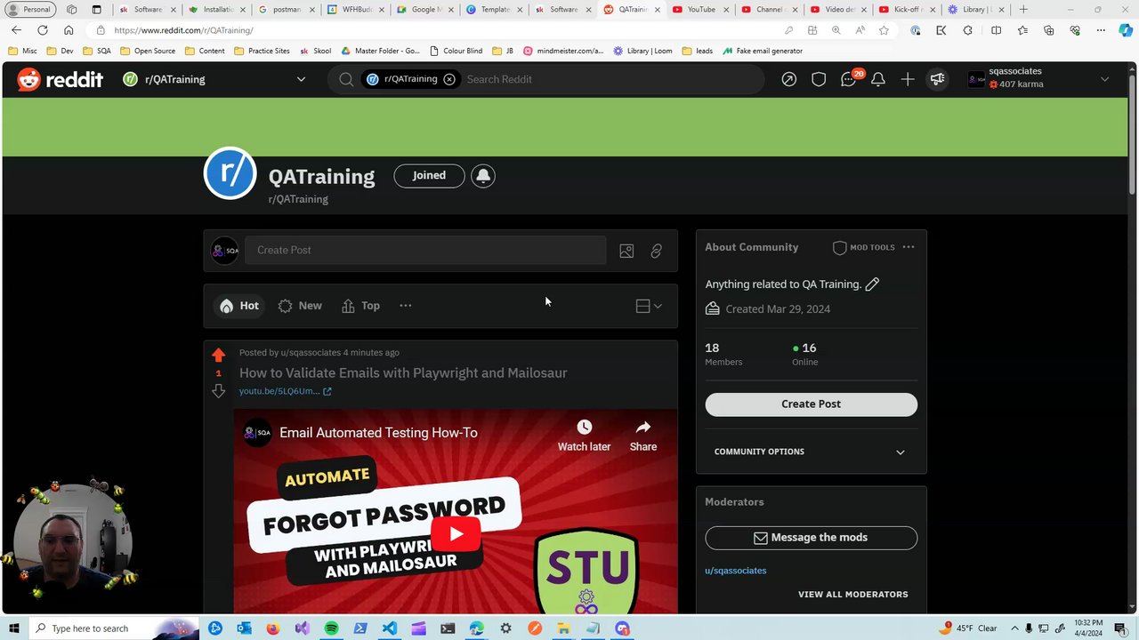Open the Popular arrow icon in Reddit header

click(x=788, y=79)
